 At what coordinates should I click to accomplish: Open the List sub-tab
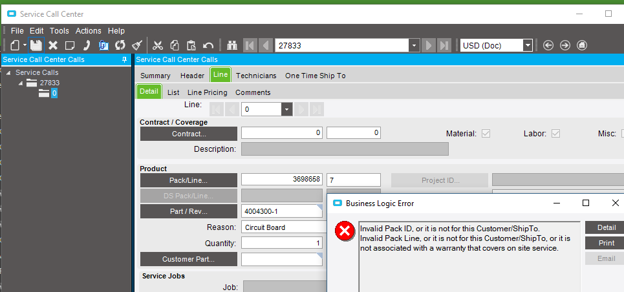tap(173, 92)
